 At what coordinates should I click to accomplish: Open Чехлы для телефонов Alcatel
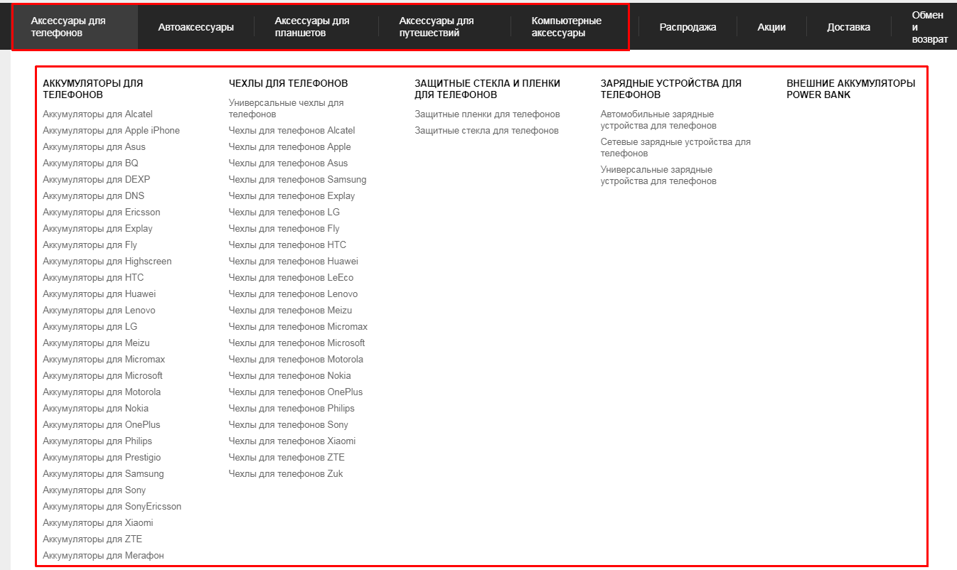pyautogui.click(x=292, y=130)
